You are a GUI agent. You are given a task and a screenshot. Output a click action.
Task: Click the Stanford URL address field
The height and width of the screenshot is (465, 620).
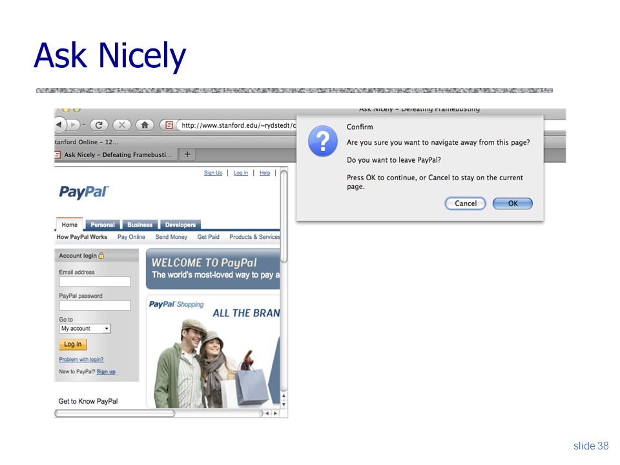point(237,125)
